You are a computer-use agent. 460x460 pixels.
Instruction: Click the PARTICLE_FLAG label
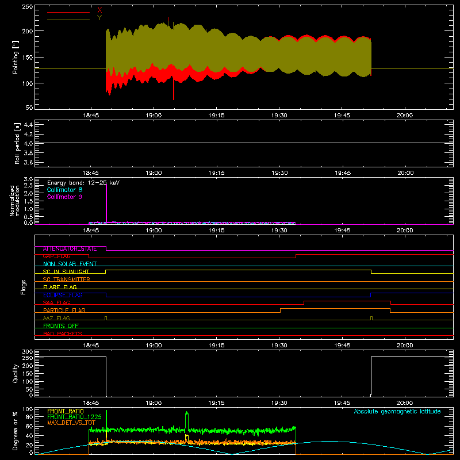[64, 310]
